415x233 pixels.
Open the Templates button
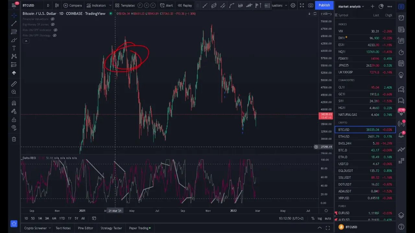click(x=125, y=5)
